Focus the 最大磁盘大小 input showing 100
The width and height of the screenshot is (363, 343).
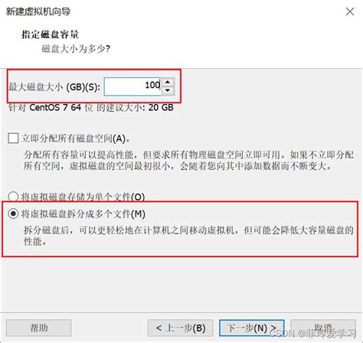coord(132,87)
